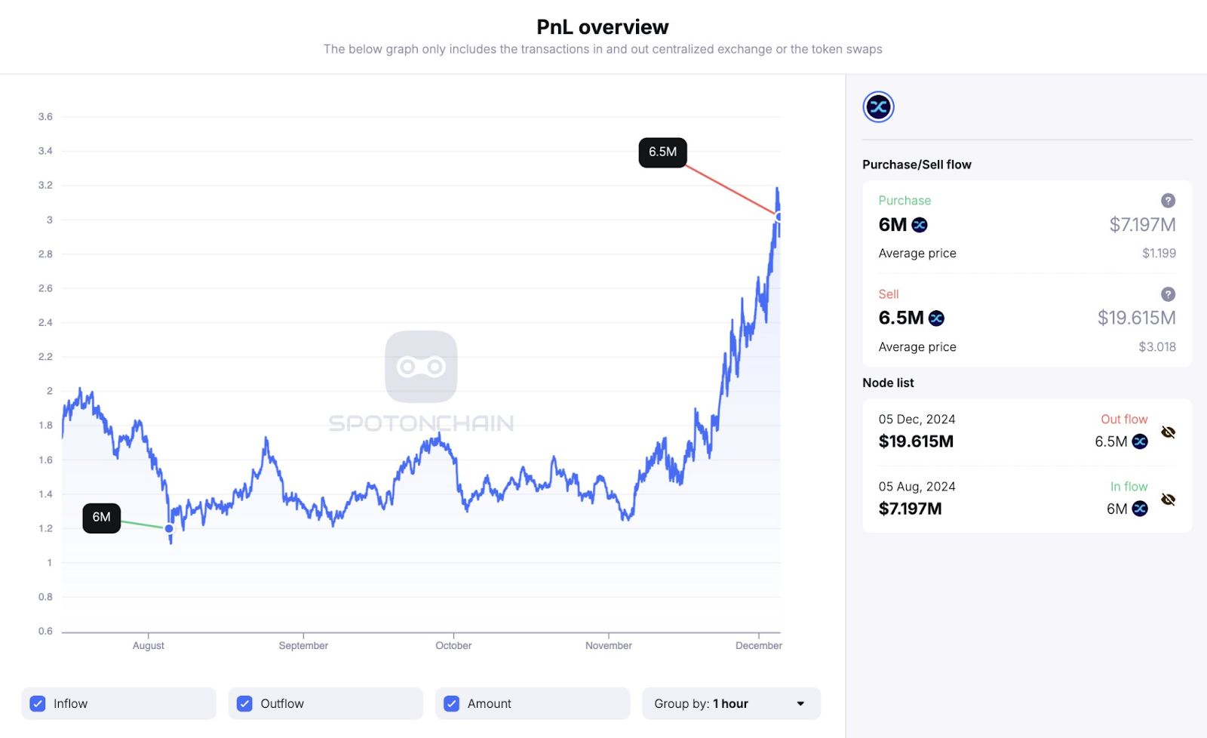1207x738 pixels.
Task: Click token icon next to 6M purchase amount
Action: click(920, 225)
